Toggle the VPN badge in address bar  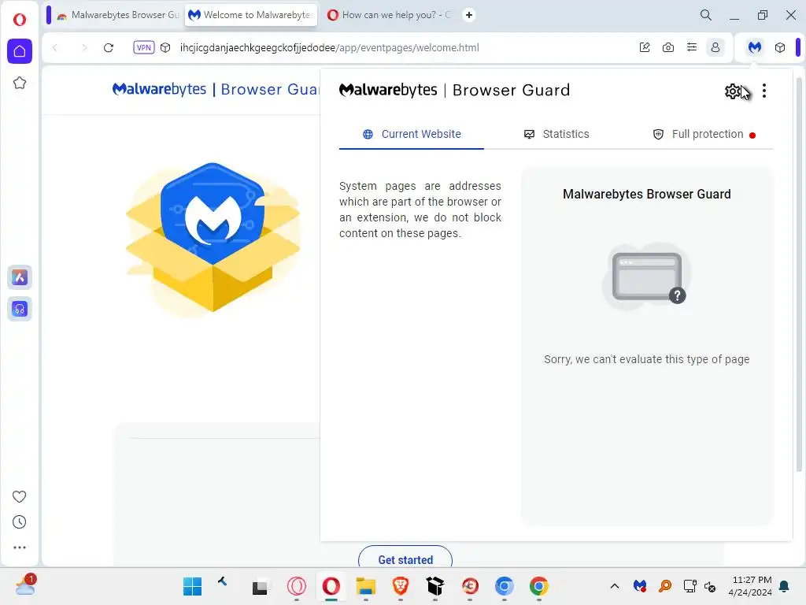point(143,47)
